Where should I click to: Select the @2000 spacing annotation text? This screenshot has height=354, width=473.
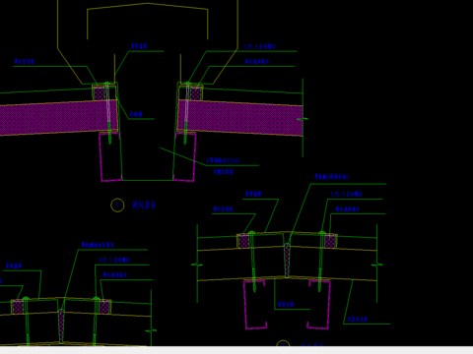click(223, 160)
